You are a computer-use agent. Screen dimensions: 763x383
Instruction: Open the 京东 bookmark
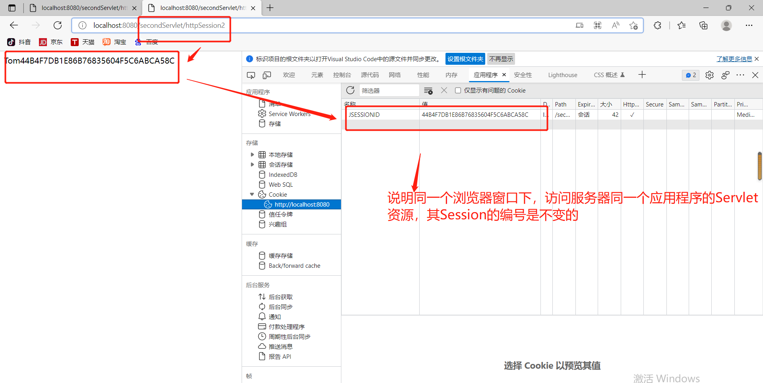click(51, 42)
